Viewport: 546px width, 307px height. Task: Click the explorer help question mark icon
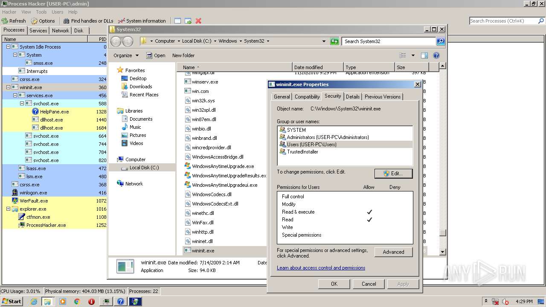(x=436, y=55)
